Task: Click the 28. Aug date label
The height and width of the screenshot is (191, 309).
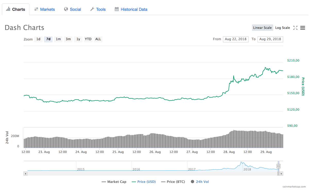Action: [x=229, y=152]
